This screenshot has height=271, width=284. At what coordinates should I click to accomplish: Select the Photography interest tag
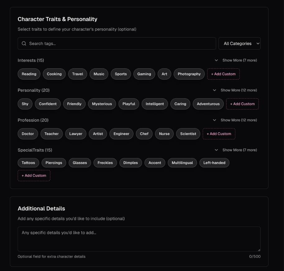[189, 74]
